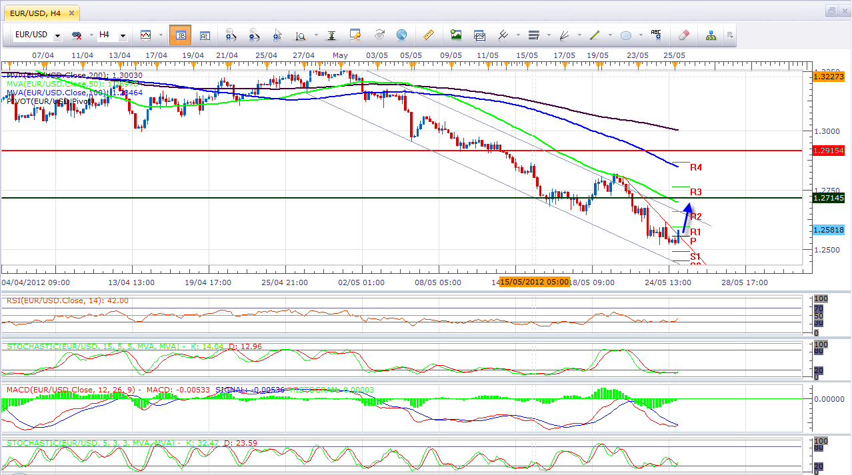Viewport: 852px width, 475px height.
Task: Select the ruler measure tool
Action: point(429,35)
